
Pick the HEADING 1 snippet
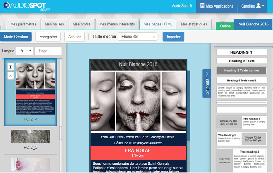(242, 52)
